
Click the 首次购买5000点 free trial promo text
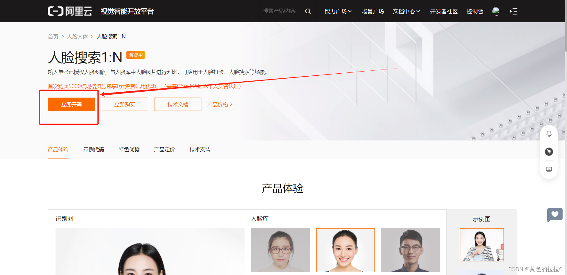[144, 86]
